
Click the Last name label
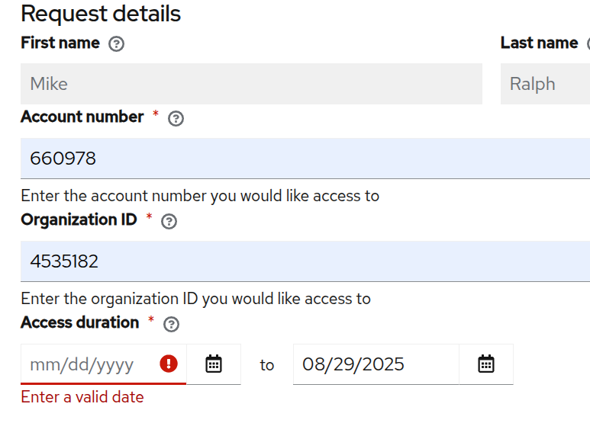point(539,43)
